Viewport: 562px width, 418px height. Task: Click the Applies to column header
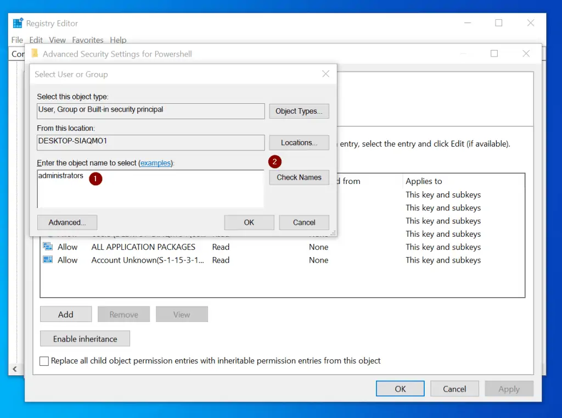[x=424, y=181]
